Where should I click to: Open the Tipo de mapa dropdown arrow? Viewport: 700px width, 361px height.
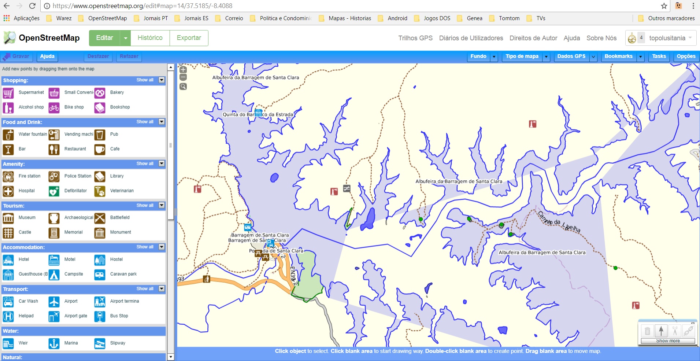547,56
